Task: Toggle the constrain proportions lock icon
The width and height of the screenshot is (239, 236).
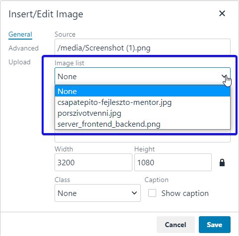Action: click(222, 162)
